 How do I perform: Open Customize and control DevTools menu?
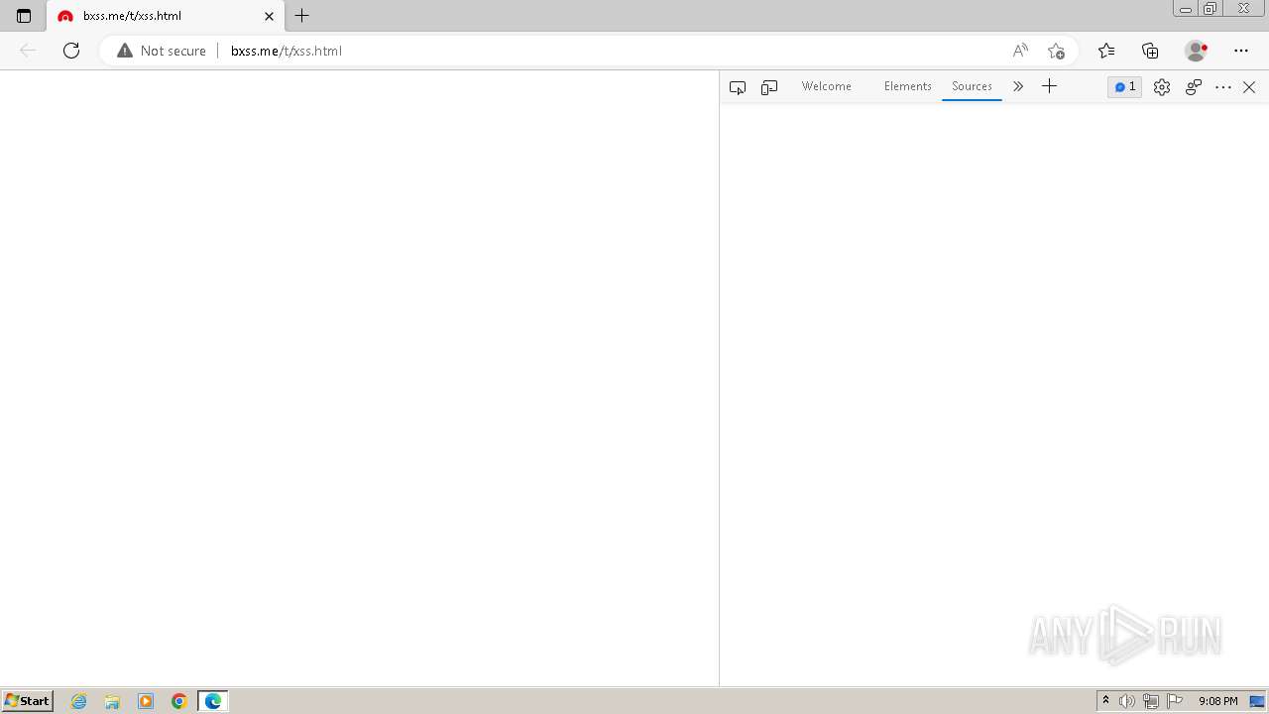pos(1223,87)
